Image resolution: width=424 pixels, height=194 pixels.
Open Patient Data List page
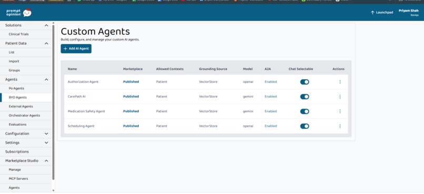[x=12, y=52]
